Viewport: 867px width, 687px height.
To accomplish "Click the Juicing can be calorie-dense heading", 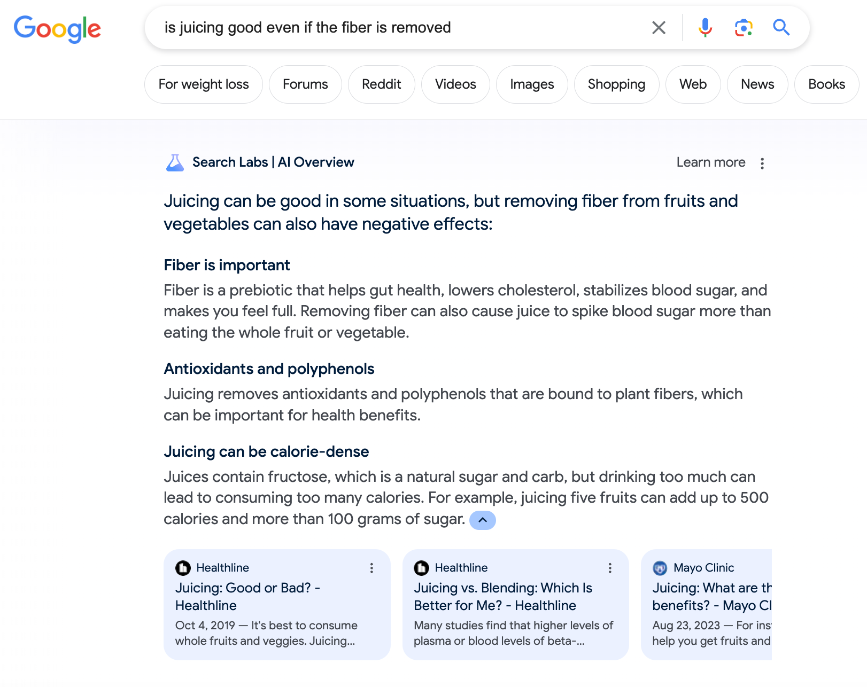I will 266,451.
